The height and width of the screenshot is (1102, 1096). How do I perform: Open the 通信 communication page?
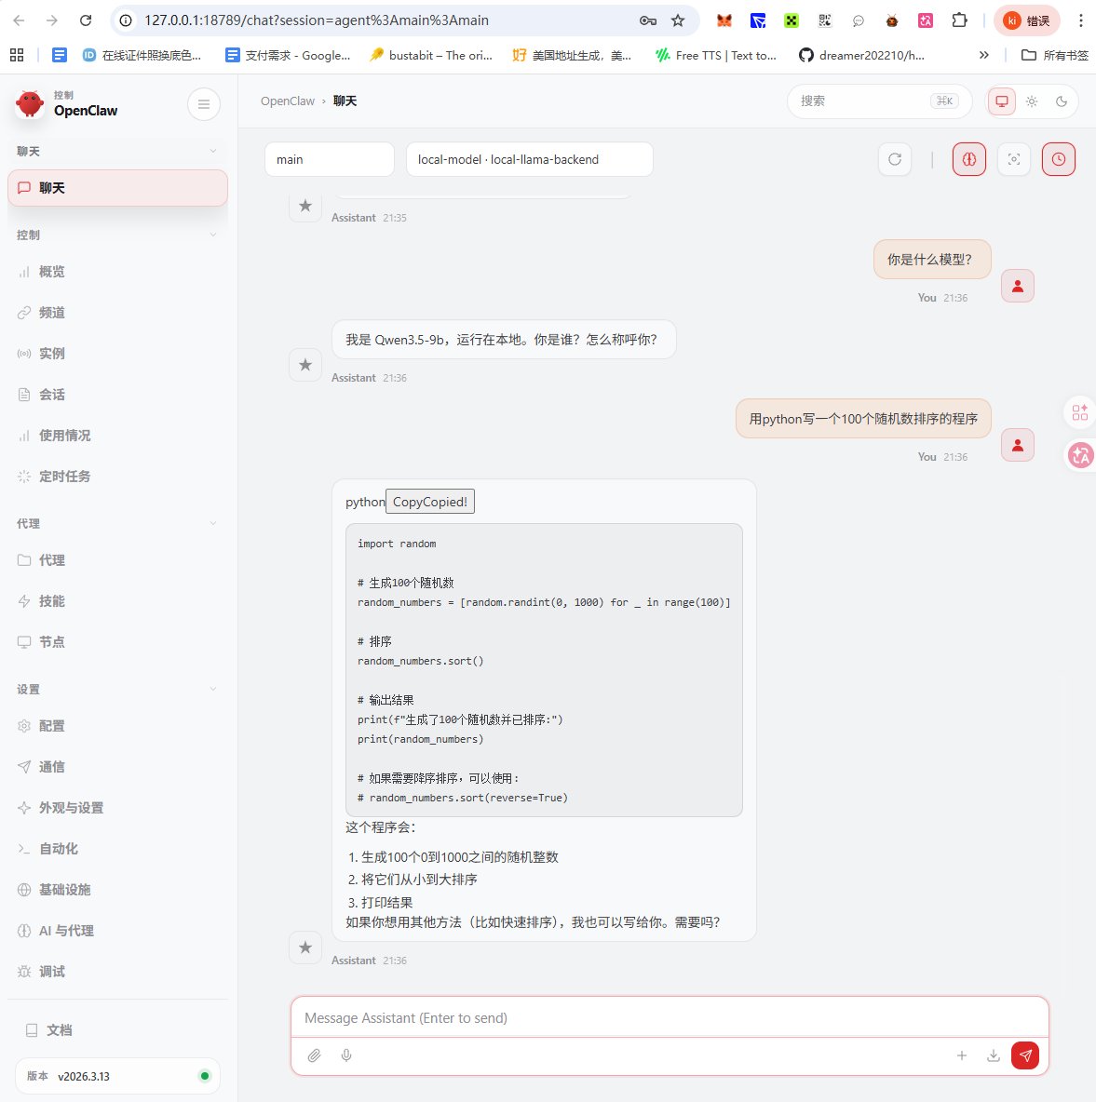(x=117, y=767)
